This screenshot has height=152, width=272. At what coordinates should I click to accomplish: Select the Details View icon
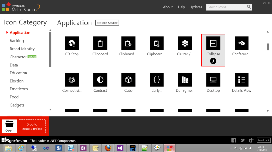click(x=241, y=79)
